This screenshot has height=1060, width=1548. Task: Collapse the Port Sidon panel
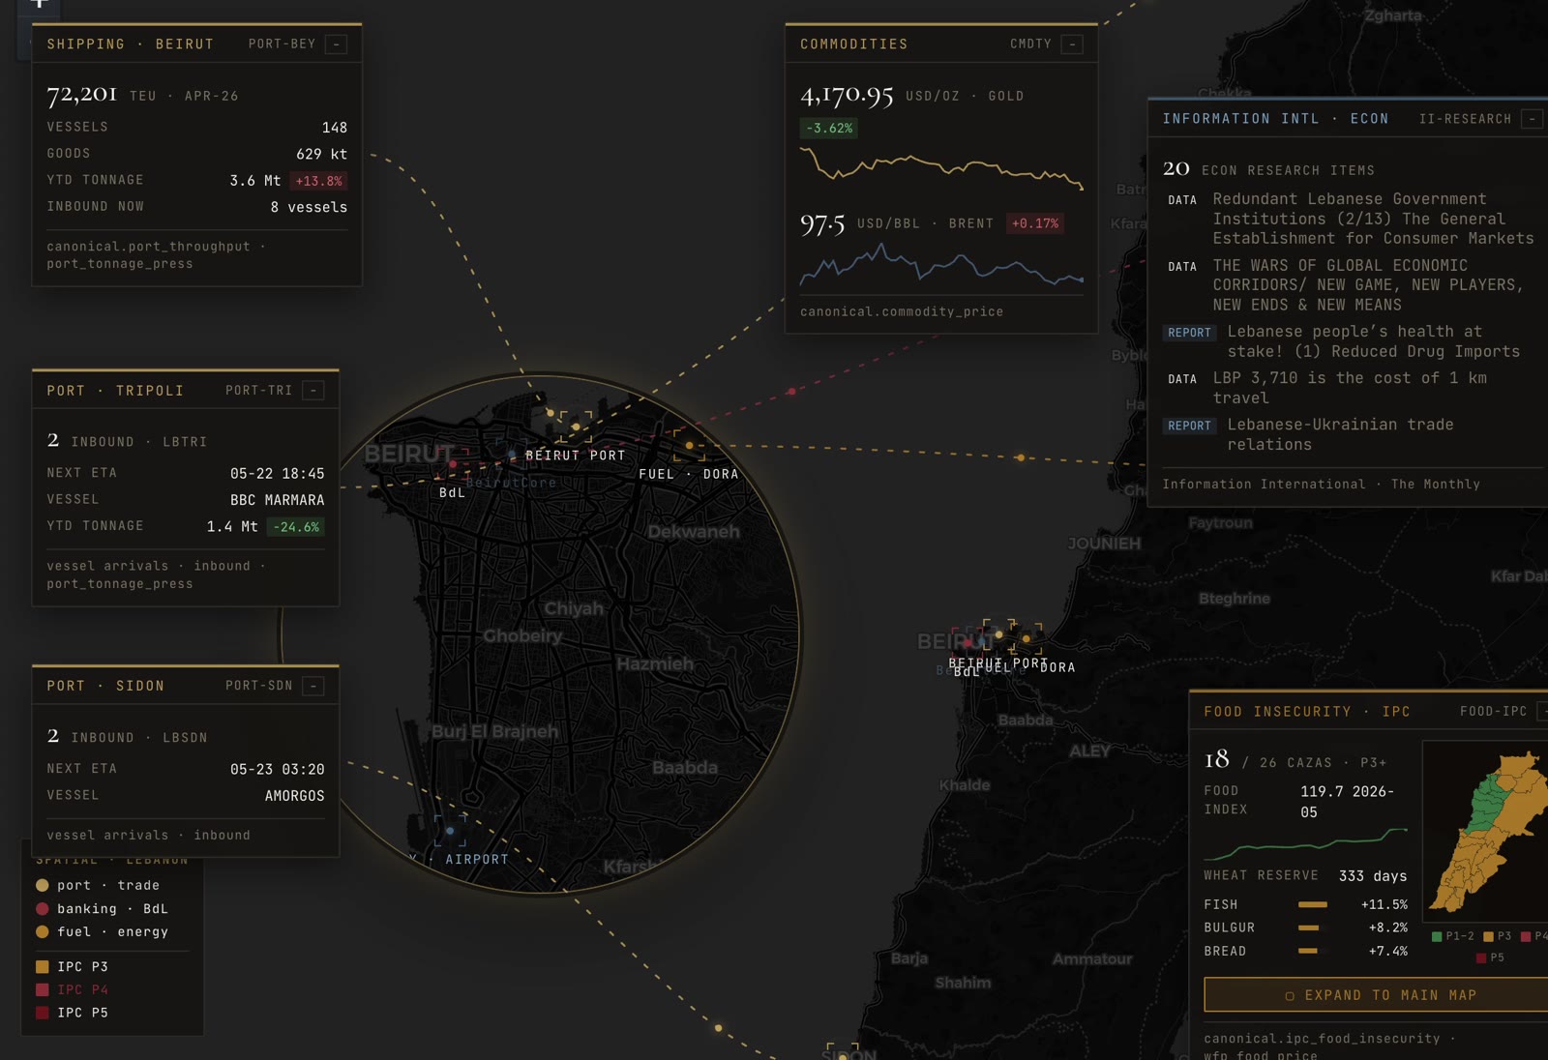point(313,686)
